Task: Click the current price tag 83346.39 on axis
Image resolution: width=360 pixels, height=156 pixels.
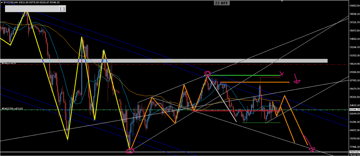Action: point(354,110)
